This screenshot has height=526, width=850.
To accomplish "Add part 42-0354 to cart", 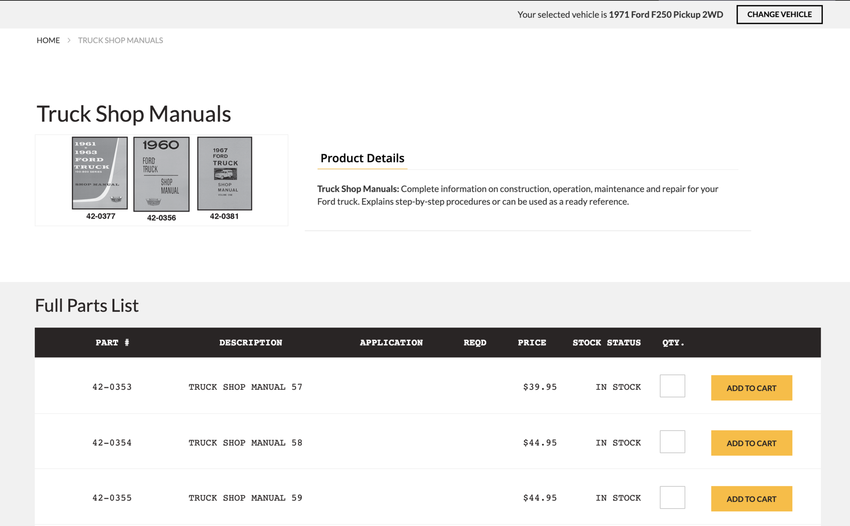I will (751, 443).
